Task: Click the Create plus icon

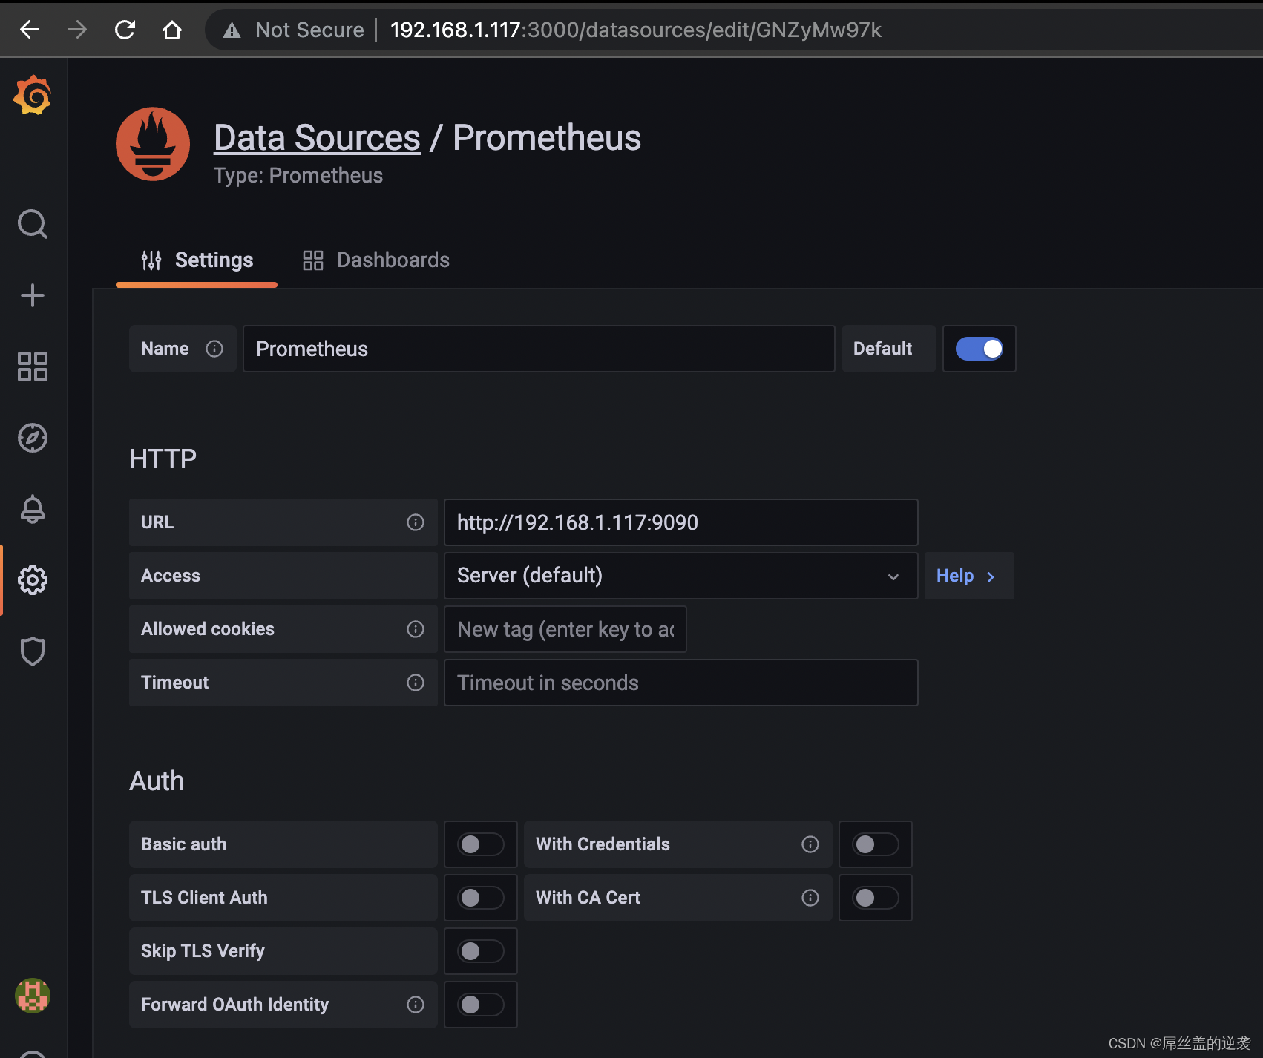Action: pos(33,295)
